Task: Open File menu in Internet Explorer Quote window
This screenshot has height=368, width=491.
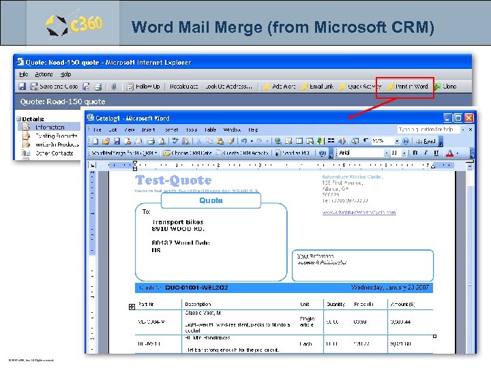Action: point(23,74)
